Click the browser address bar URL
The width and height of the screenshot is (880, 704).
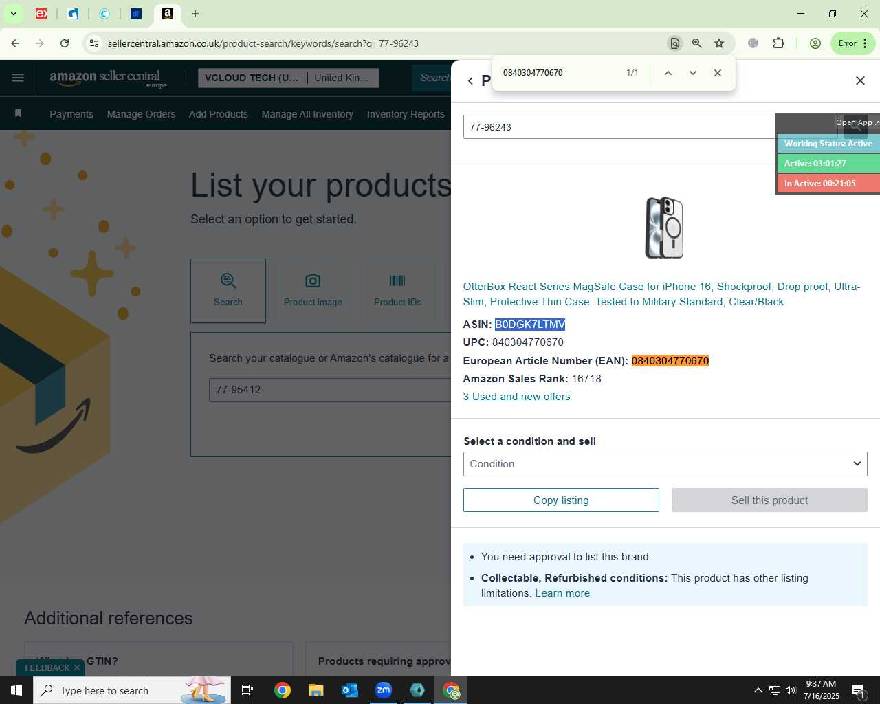point(263,43)
